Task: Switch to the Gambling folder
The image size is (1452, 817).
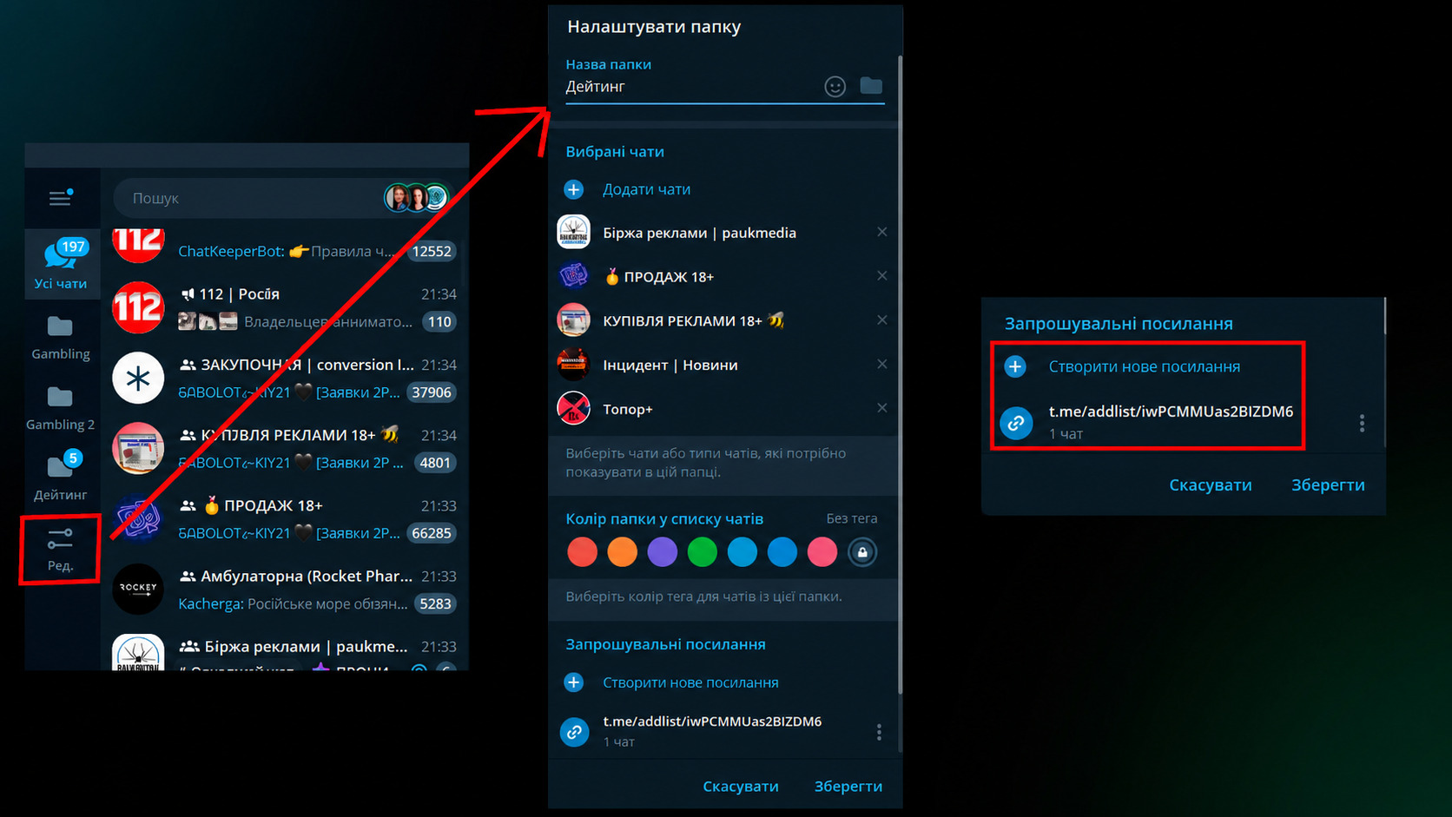Action: pyautogui.click(x=61, y=338)
